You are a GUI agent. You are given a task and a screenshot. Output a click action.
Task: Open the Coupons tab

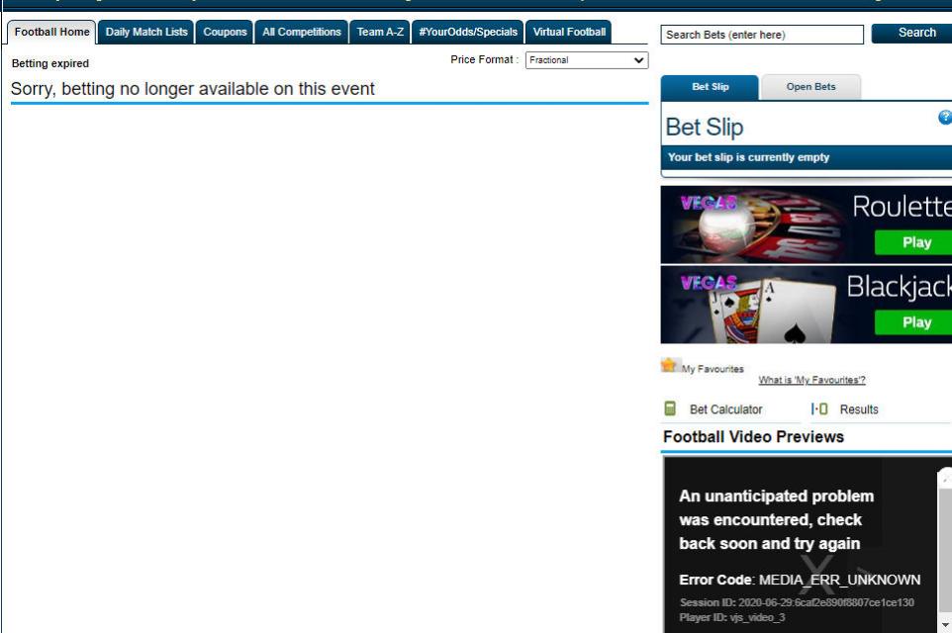(x=224, y=31)
